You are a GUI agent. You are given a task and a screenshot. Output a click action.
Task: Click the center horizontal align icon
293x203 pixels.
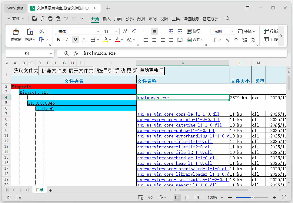point(154,40)
